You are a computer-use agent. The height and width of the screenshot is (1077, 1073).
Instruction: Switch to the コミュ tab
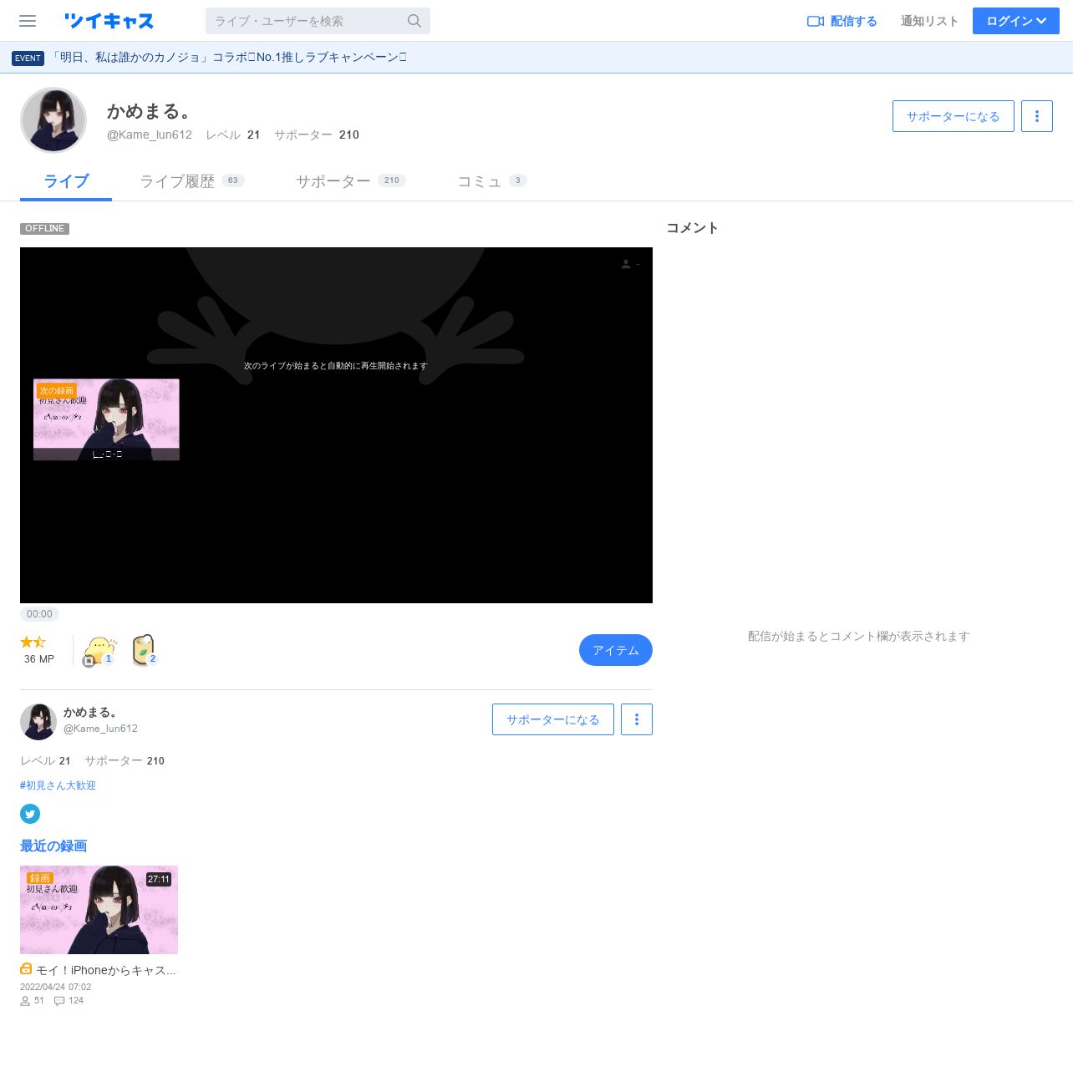[x=491, y=180]
